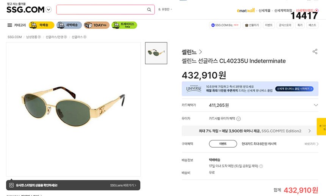Open the SSG.Lens camera icon
This screenshot has height=196, width=326.
click(x=11, y=185)
